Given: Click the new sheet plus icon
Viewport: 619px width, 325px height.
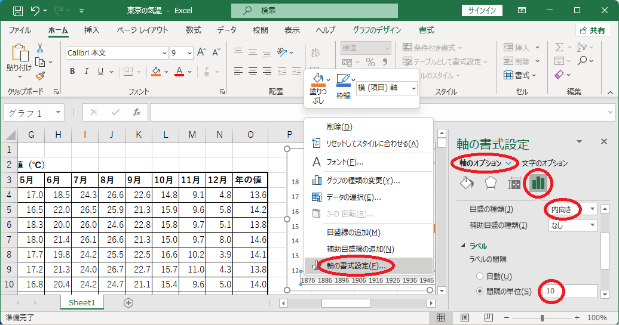Looking at the screenshot, I should point(128,303).
